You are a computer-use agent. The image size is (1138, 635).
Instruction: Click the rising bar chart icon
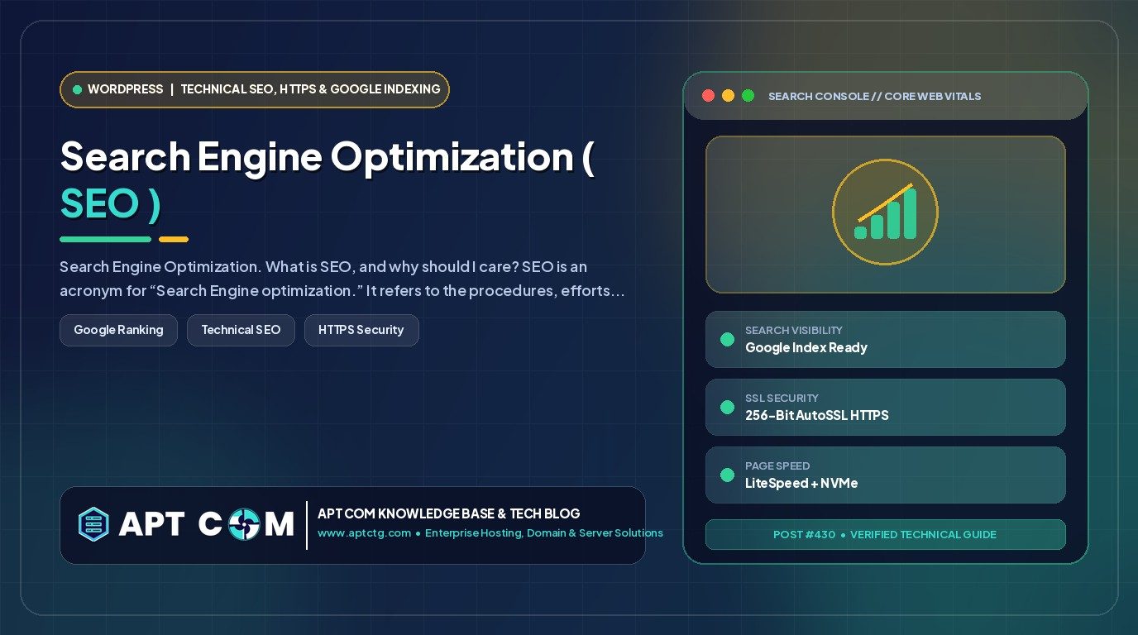click(885, 212)
